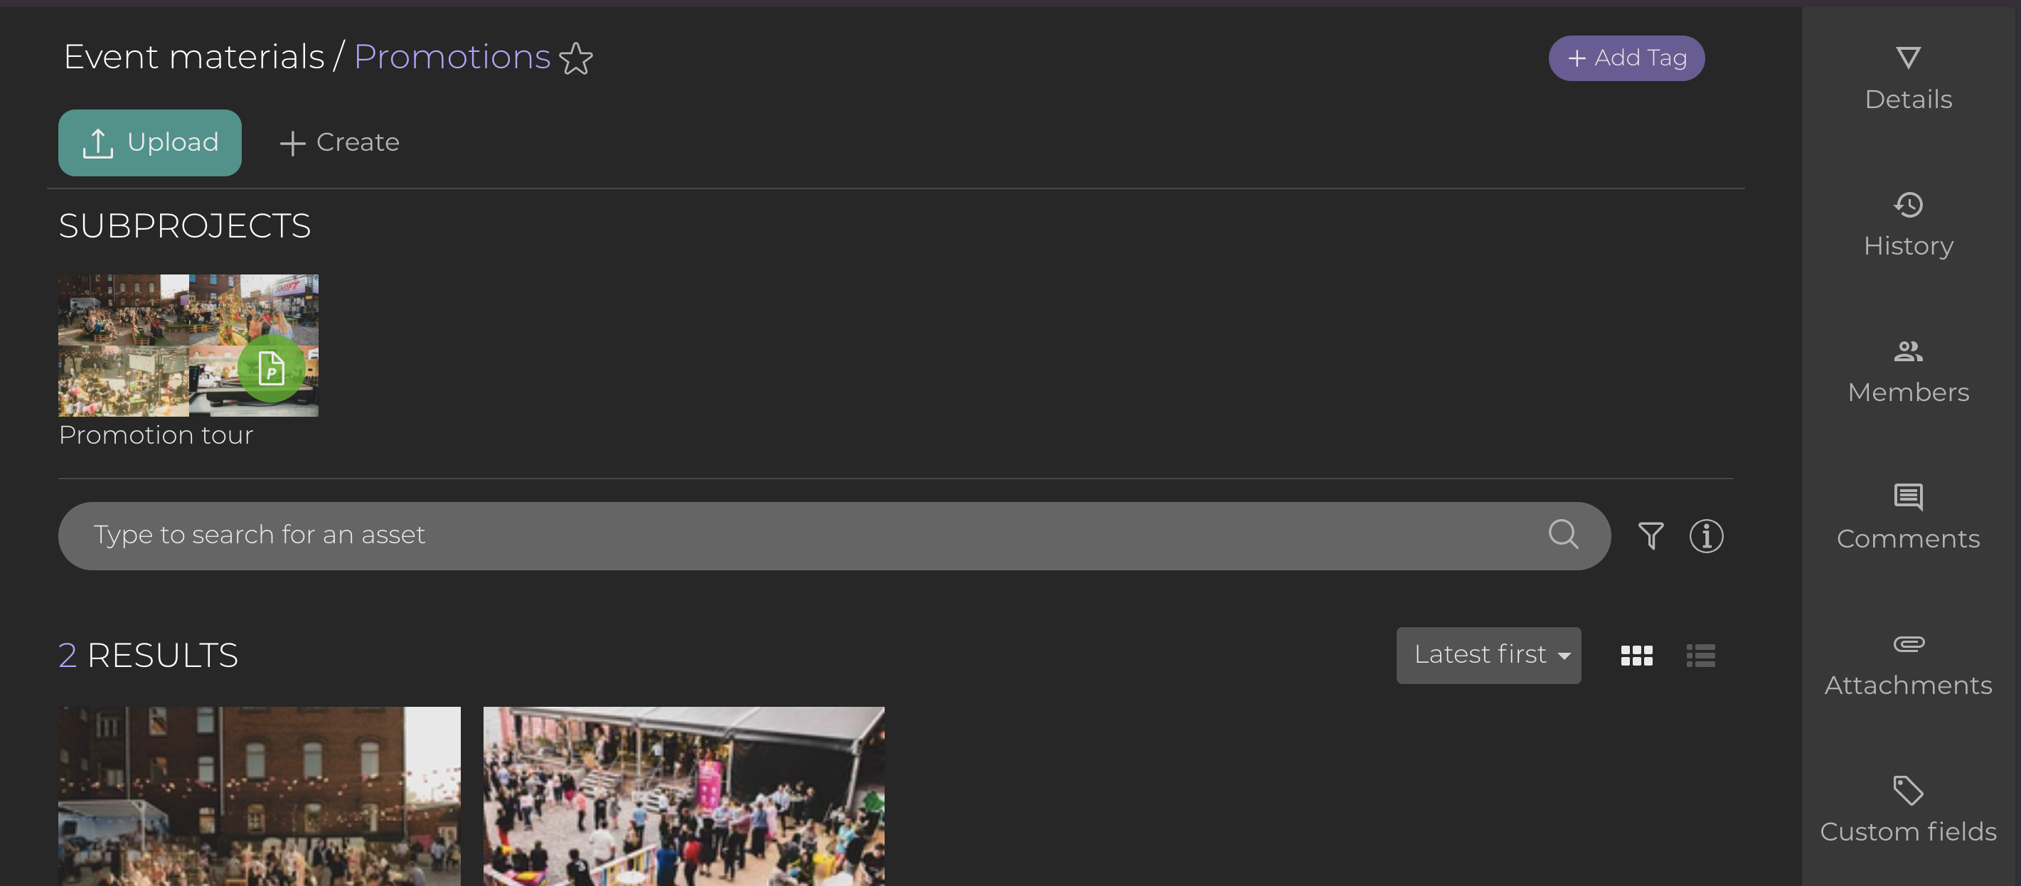Expand the Latest first sort dropdown
The height and width of the screenshot is (886, 2021).
click(1488, 656)
